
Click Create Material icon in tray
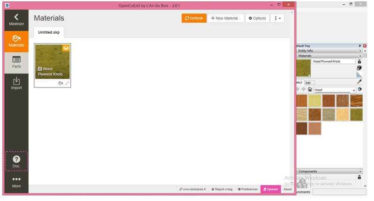[x=359, y=68]
